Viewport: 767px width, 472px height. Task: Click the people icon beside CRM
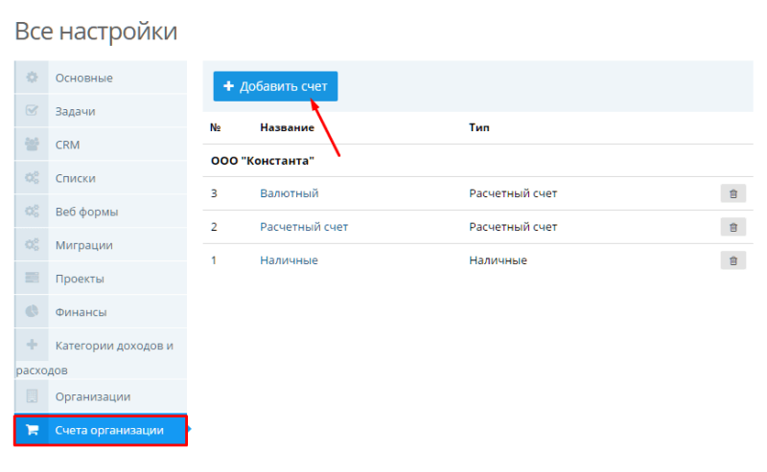(x=32, y=145)
